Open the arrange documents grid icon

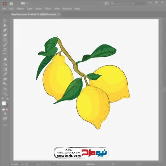click(x=23, y=3)
